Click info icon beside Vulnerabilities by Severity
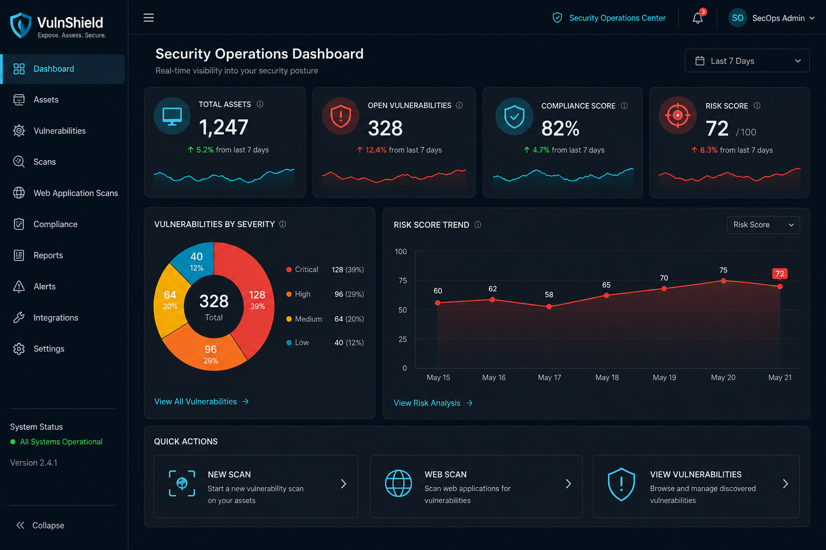The height and width of the screenshot is (550, 826). pyautogui.click(x=283, y=224)
